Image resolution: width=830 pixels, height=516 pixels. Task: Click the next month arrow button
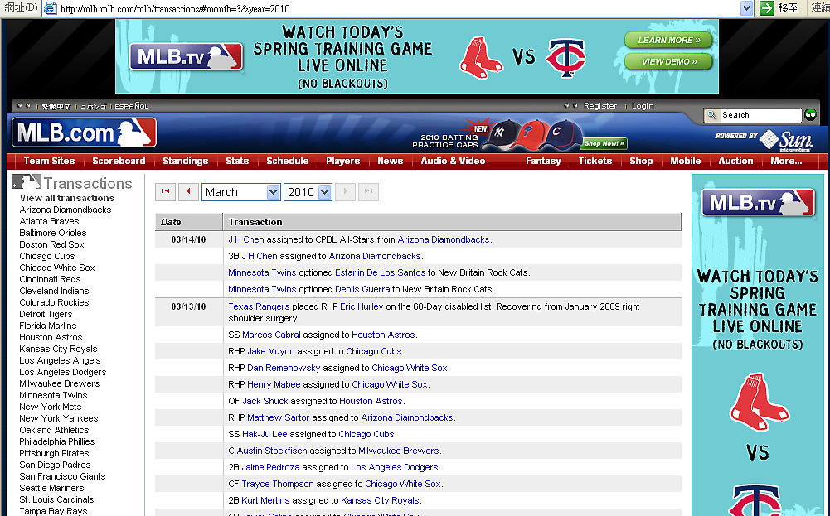346,191
